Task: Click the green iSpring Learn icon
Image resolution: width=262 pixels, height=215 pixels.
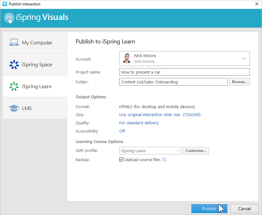Action: pos(14,87)
